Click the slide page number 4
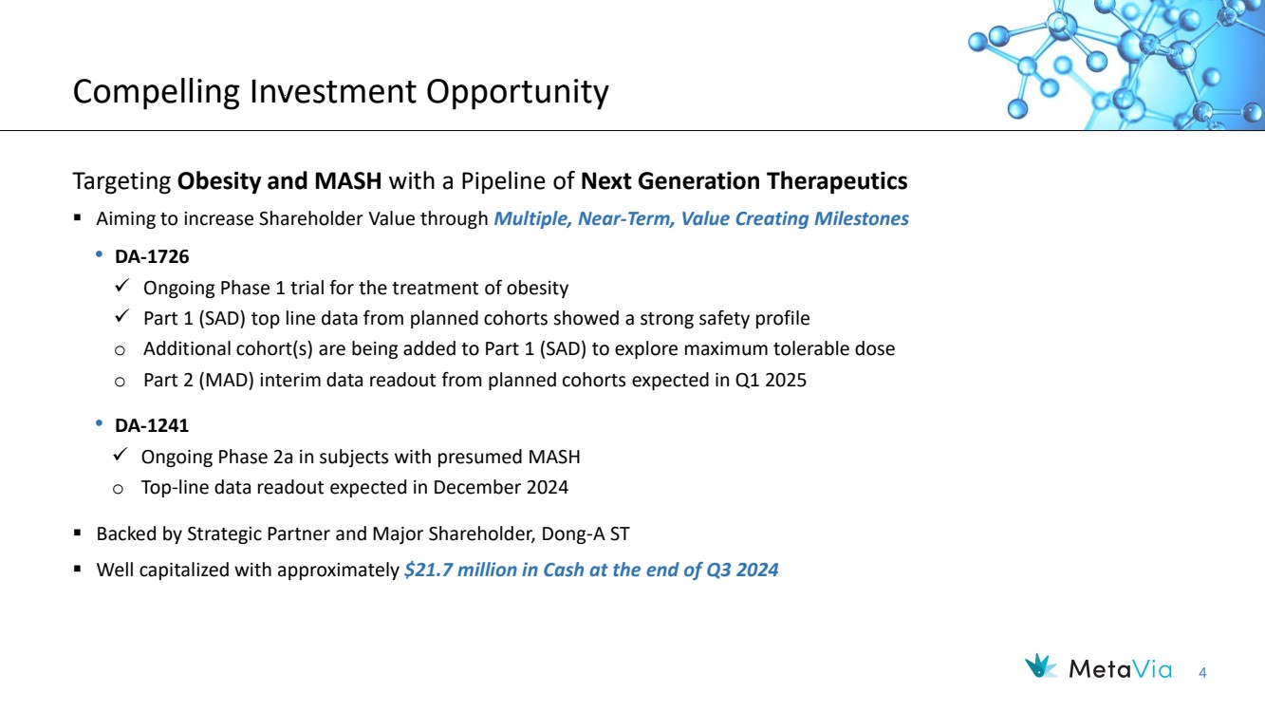The width and height of the screenshot is (1265, 711). pyautogui.click(x=1203, y=673)
